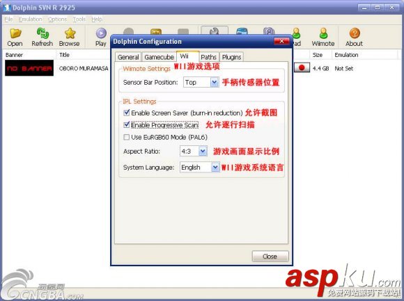Switch to the Plugins tab
The image size is (404, 301).
click(232, 57)
